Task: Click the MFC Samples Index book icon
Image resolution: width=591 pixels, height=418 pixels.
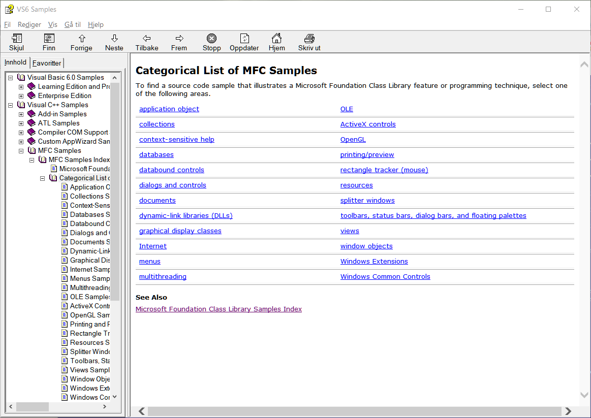Action: (43, 159)
